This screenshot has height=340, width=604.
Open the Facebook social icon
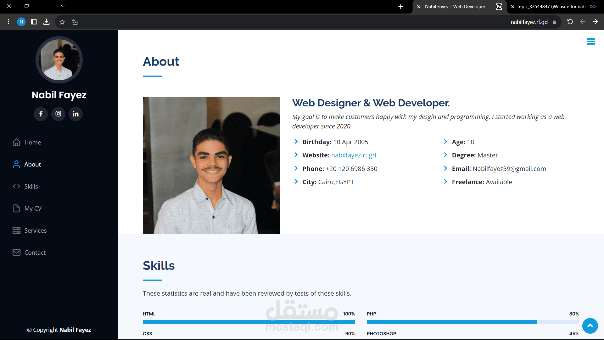[41, 114]
